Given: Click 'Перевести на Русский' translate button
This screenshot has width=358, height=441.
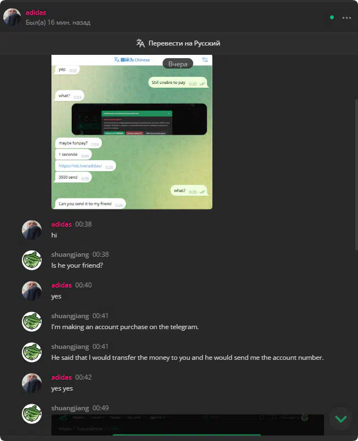Looking at the screenshot, I should click(178, 43).
